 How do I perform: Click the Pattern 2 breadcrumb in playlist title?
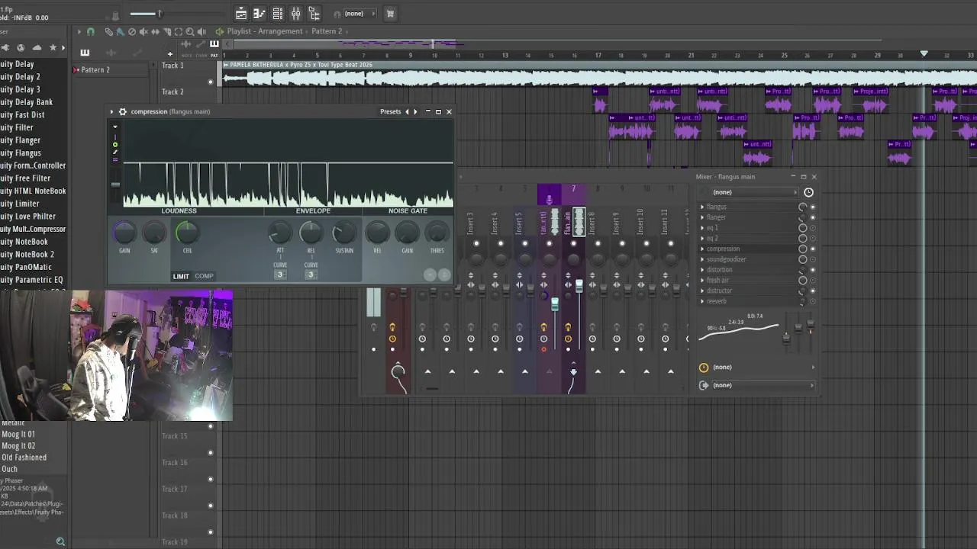[327, 31]
